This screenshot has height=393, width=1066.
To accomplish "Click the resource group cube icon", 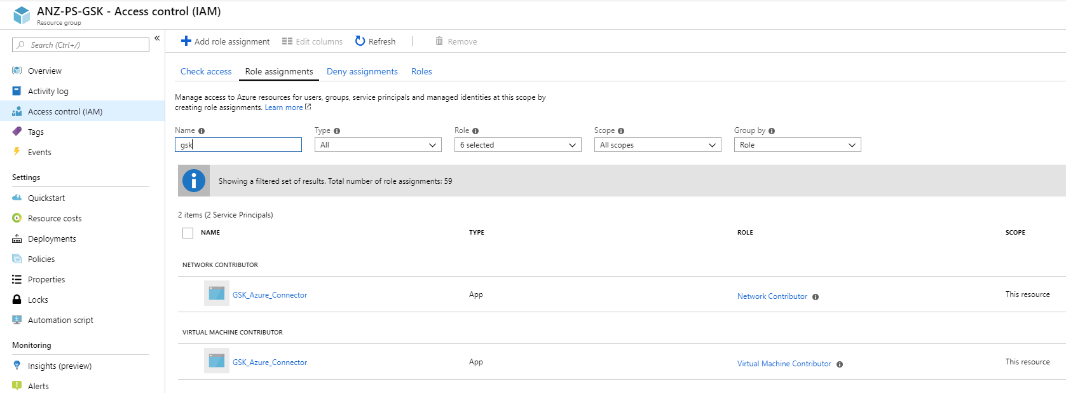I will pyautogui.click(x=22, y=15).
